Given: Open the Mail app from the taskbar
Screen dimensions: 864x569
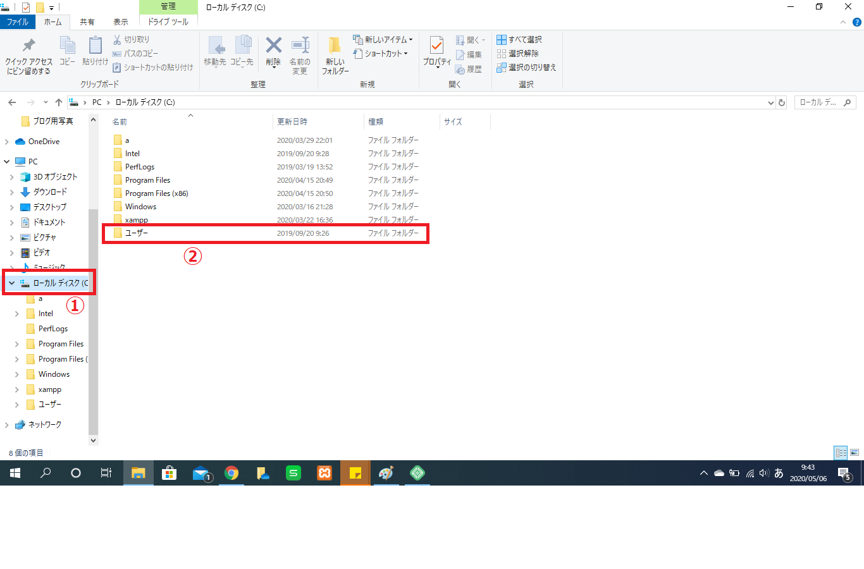Looking at the screenshot, I should pos(201,473).
